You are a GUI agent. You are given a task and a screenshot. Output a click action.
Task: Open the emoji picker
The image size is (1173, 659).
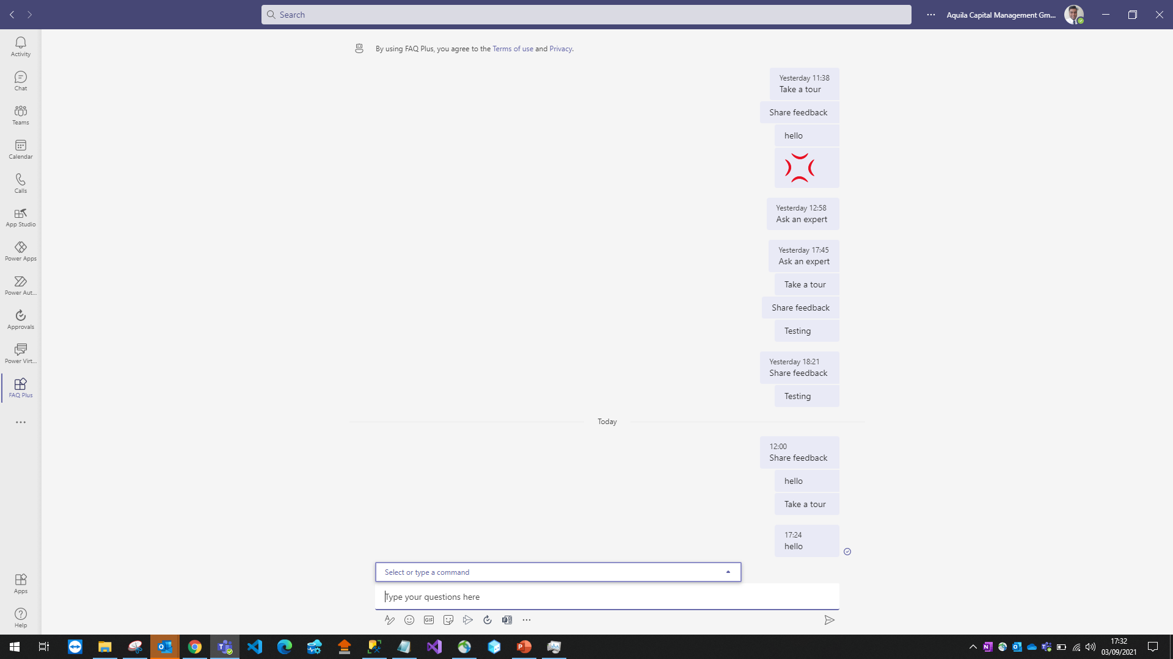click(409, 620)
